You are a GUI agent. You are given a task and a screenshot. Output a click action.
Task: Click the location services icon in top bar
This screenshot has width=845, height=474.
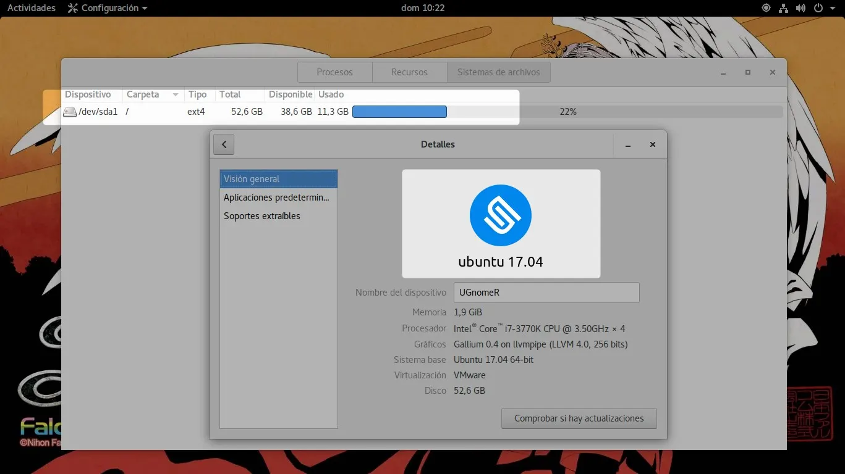tap(765, 8)
